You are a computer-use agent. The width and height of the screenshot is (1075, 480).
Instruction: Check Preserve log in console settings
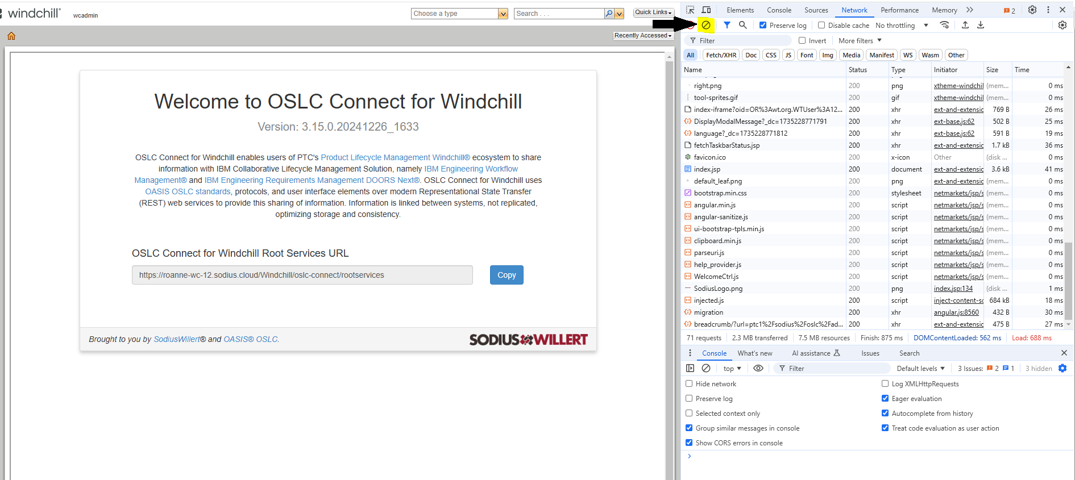[x=689, y=398]
